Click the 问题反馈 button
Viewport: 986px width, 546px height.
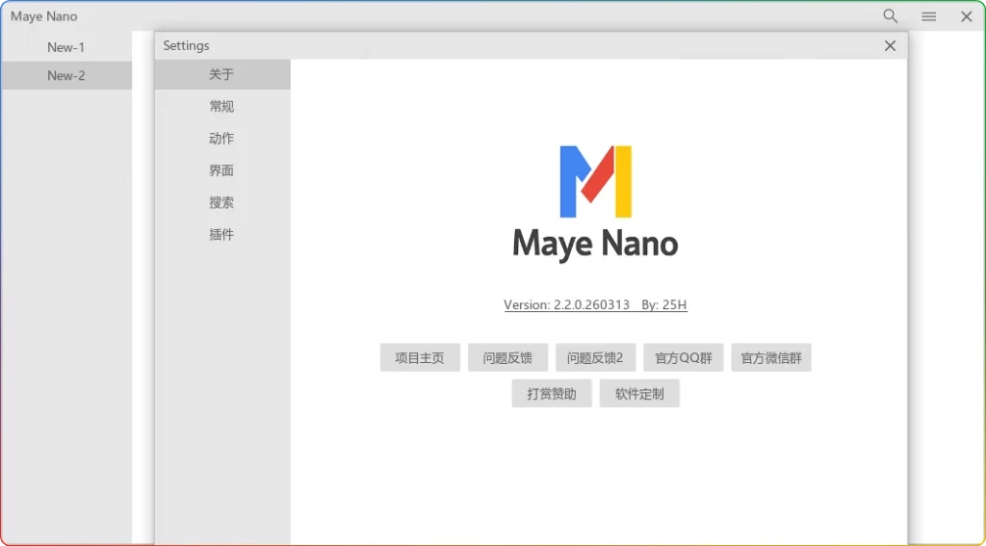pos(508,358)
